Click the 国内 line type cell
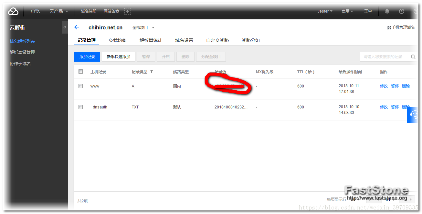Viewport: 422px width, 214px height. pos(177,86)
